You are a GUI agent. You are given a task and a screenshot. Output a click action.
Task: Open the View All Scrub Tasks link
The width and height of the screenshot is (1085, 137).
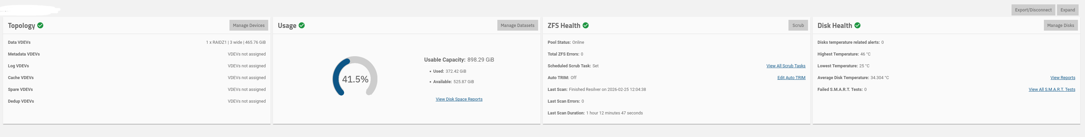click(x=785, y=66)
